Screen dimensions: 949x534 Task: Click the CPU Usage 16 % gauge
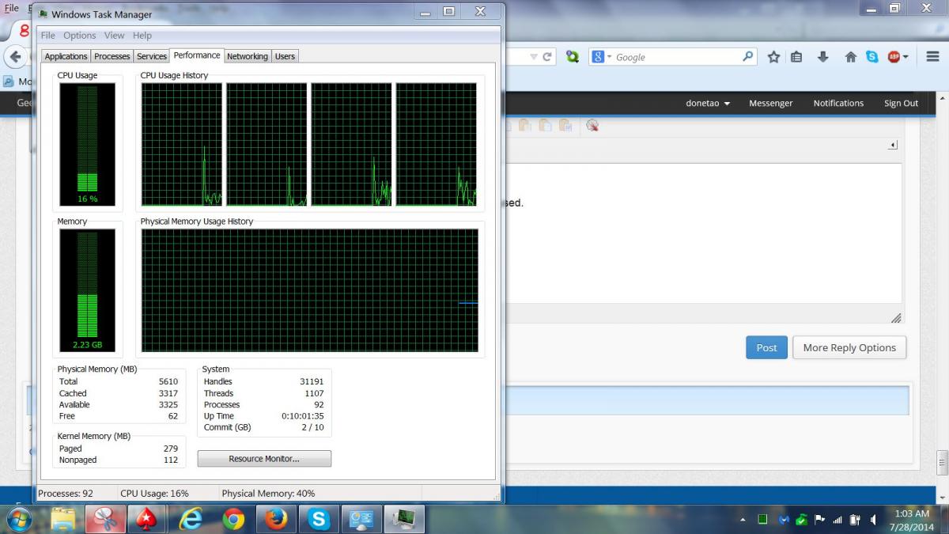click(x=88, y=144)
